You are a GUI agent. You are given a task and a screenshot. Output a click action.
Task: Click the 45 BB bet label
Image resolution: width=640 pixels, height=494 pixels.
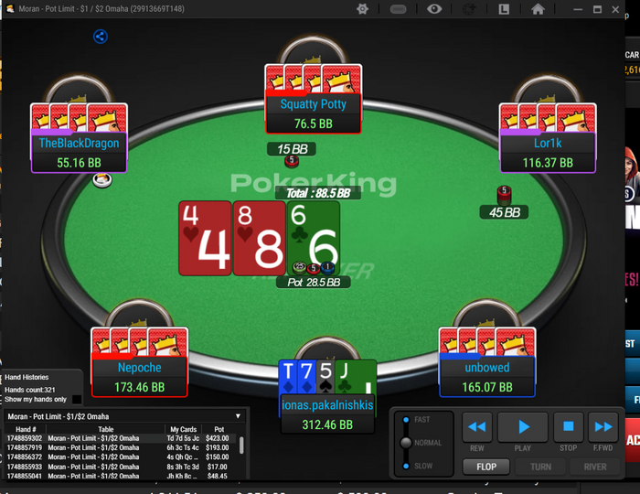[x=504, y=212]
